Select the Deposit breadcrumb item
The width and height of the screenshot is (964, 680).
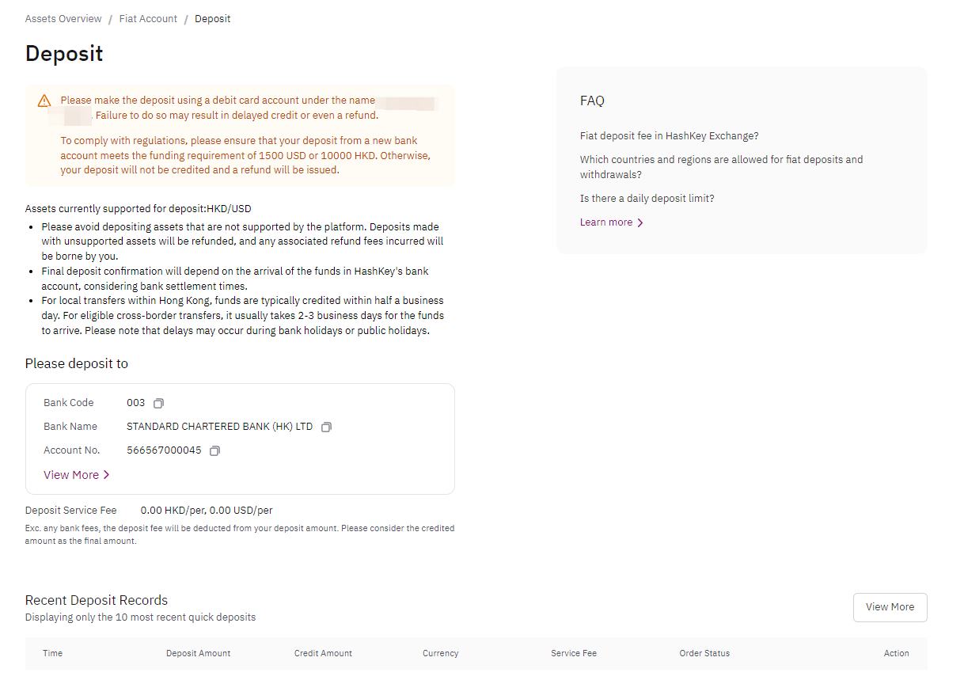click(x=212, y=18)
